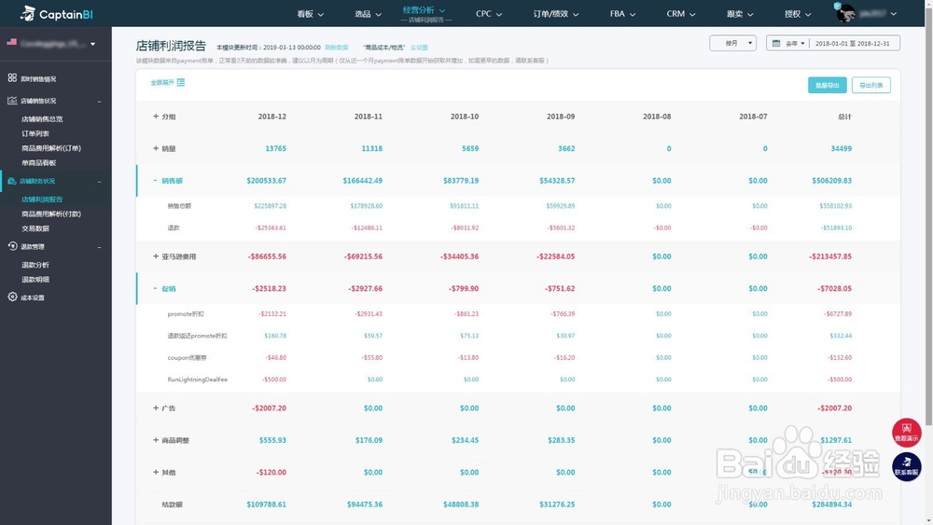Open the 看板 top menu
This screenshot has width=933, height=525.
(x=310, y=14)
